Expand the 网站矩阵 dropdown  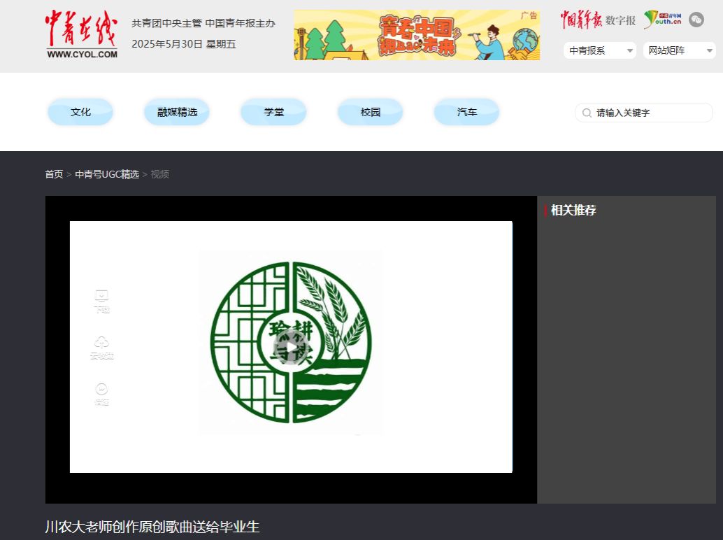click(679, 50)
